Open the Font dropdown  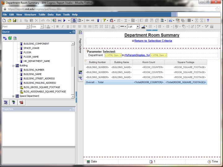(28, 27)
